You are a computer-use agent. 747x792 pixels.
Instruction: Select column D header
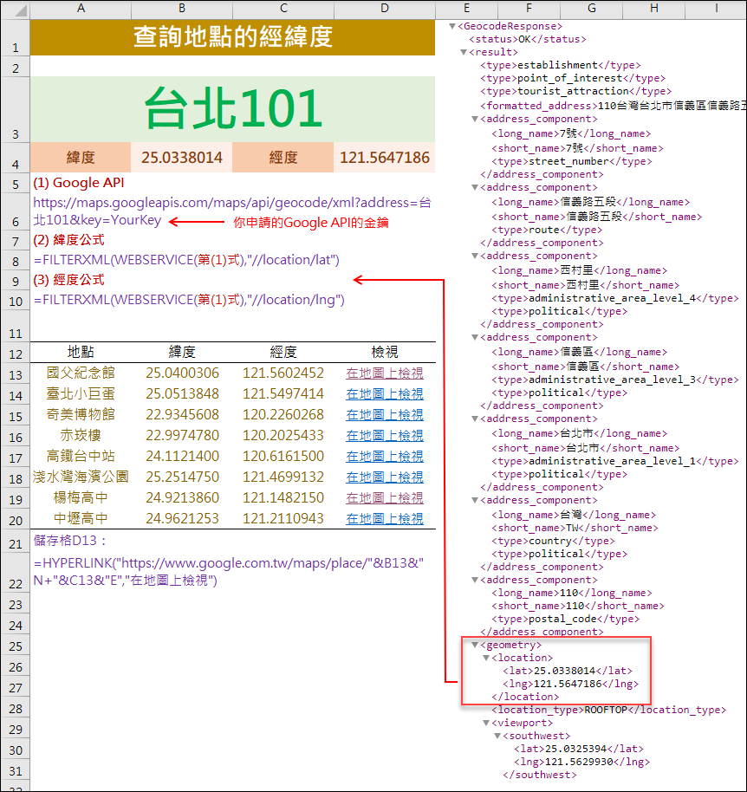pyautogui.click(x=385, y=9)
